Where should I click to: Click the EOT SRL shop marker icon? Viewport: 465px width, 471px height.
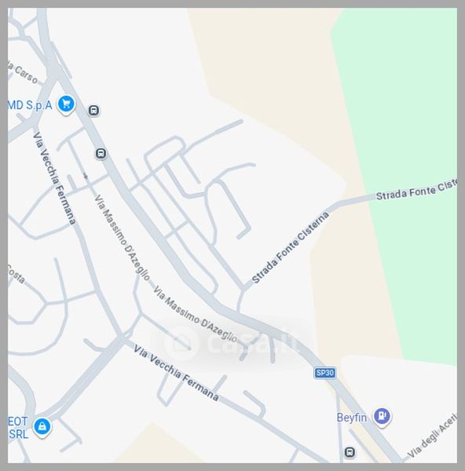pos(42,427)
